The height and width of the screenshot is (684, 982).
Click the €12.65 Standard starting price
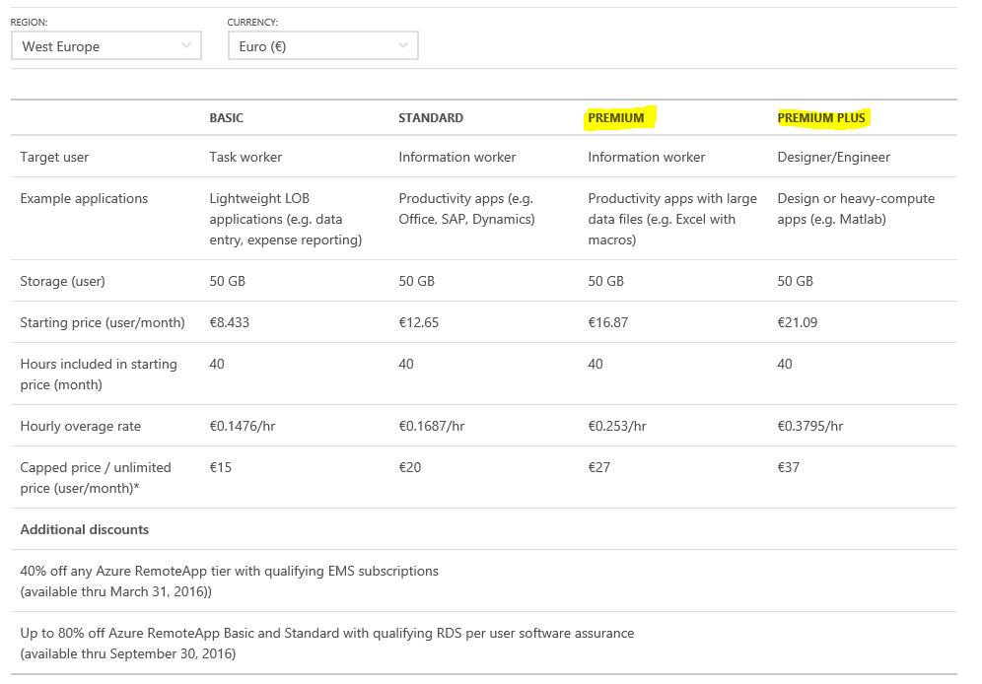[419, 322]
